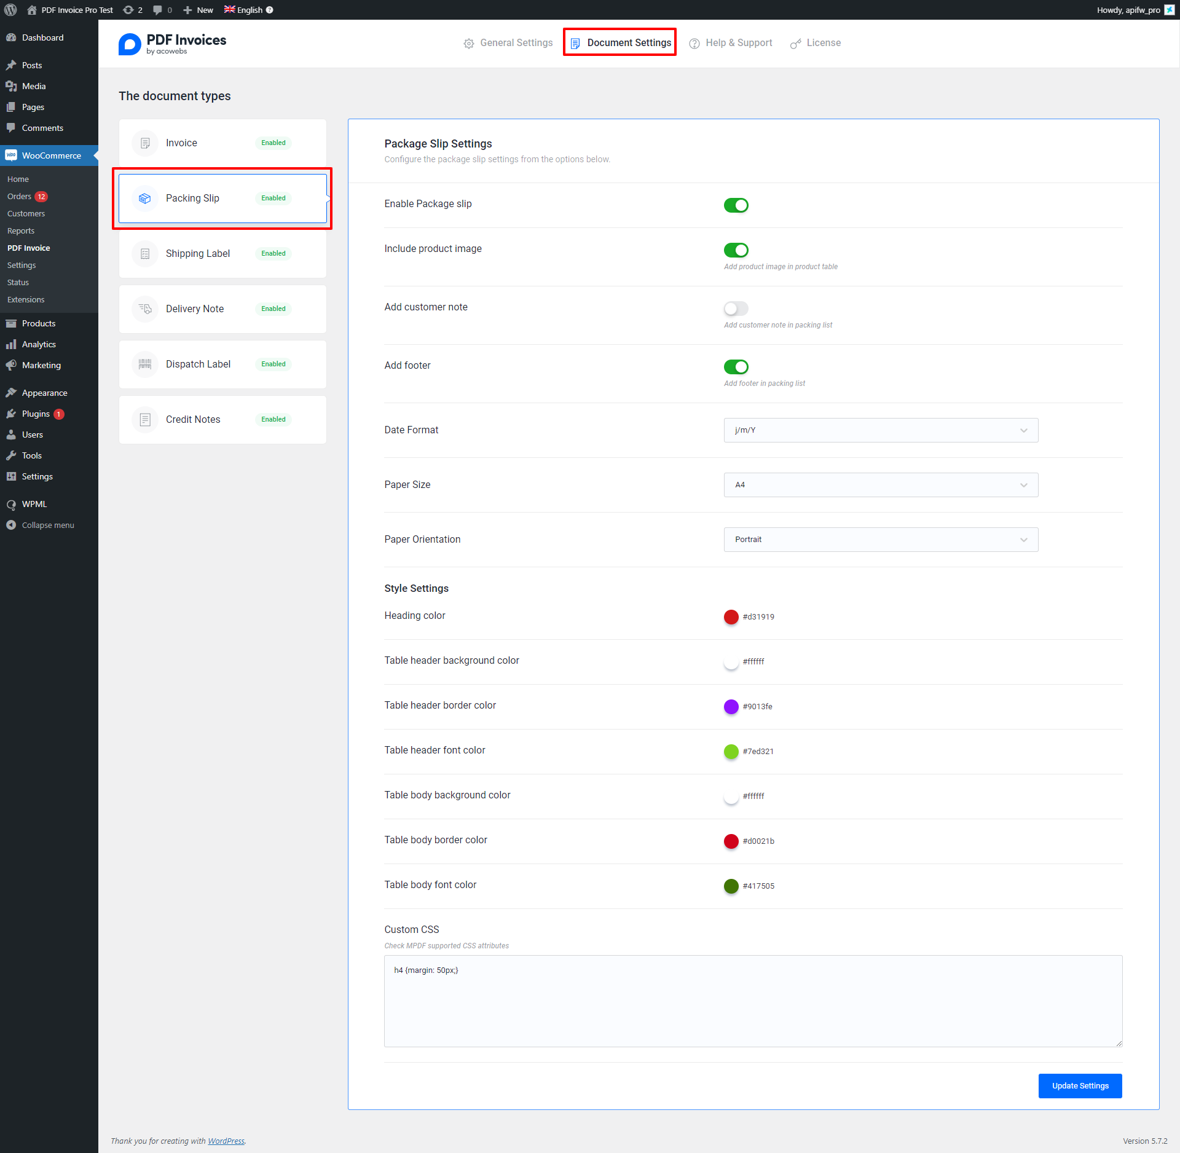
Task: Select the Shipping Label document type
Action: (222, 254)
